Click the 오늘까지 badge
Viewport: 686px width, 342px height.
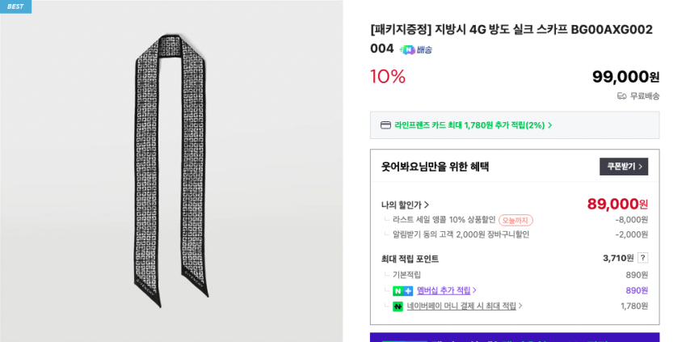[x=516, y=220]
